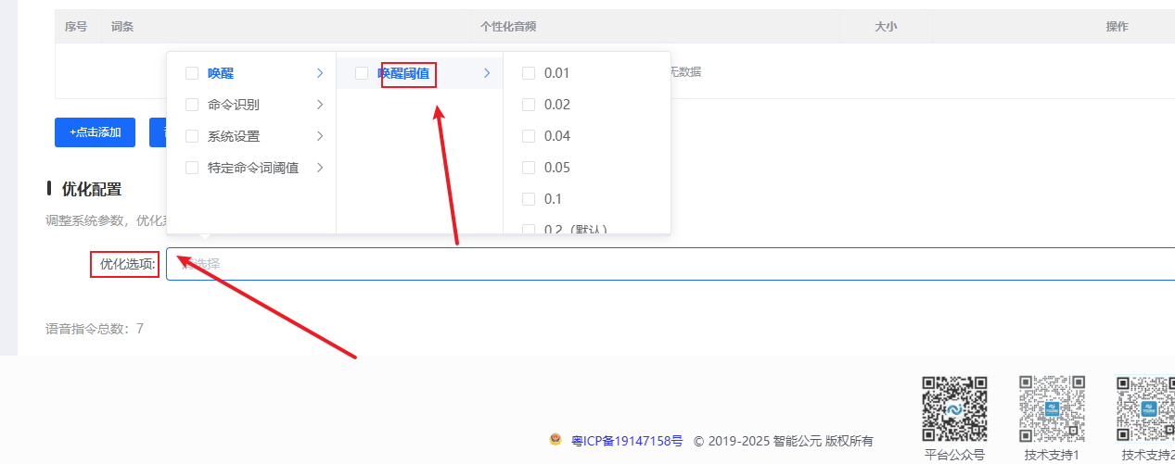Click the +点击添加 button
1175x464 pixels.
tap(95, 132)
